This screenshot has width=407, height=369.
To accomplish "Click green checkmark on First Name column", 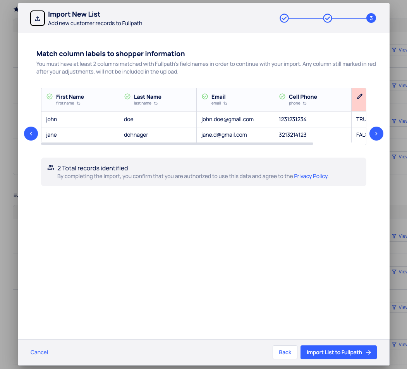I will [50, 96].
